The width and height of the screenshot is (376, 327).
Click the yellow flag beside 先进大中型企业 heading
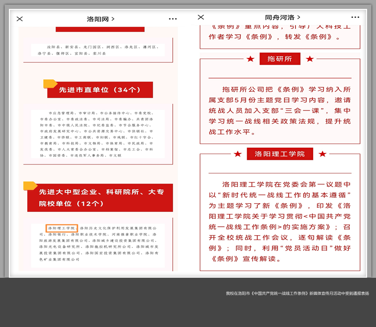pos(30,186)
